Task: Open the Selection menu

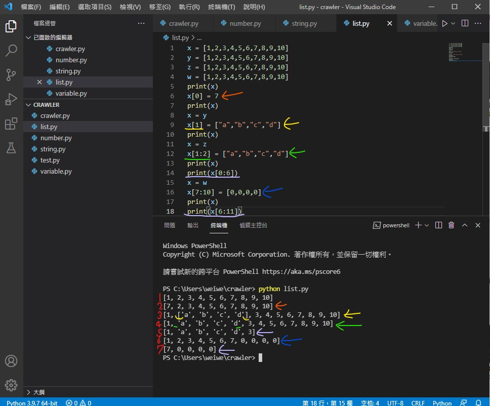Action: pos(94,7)
